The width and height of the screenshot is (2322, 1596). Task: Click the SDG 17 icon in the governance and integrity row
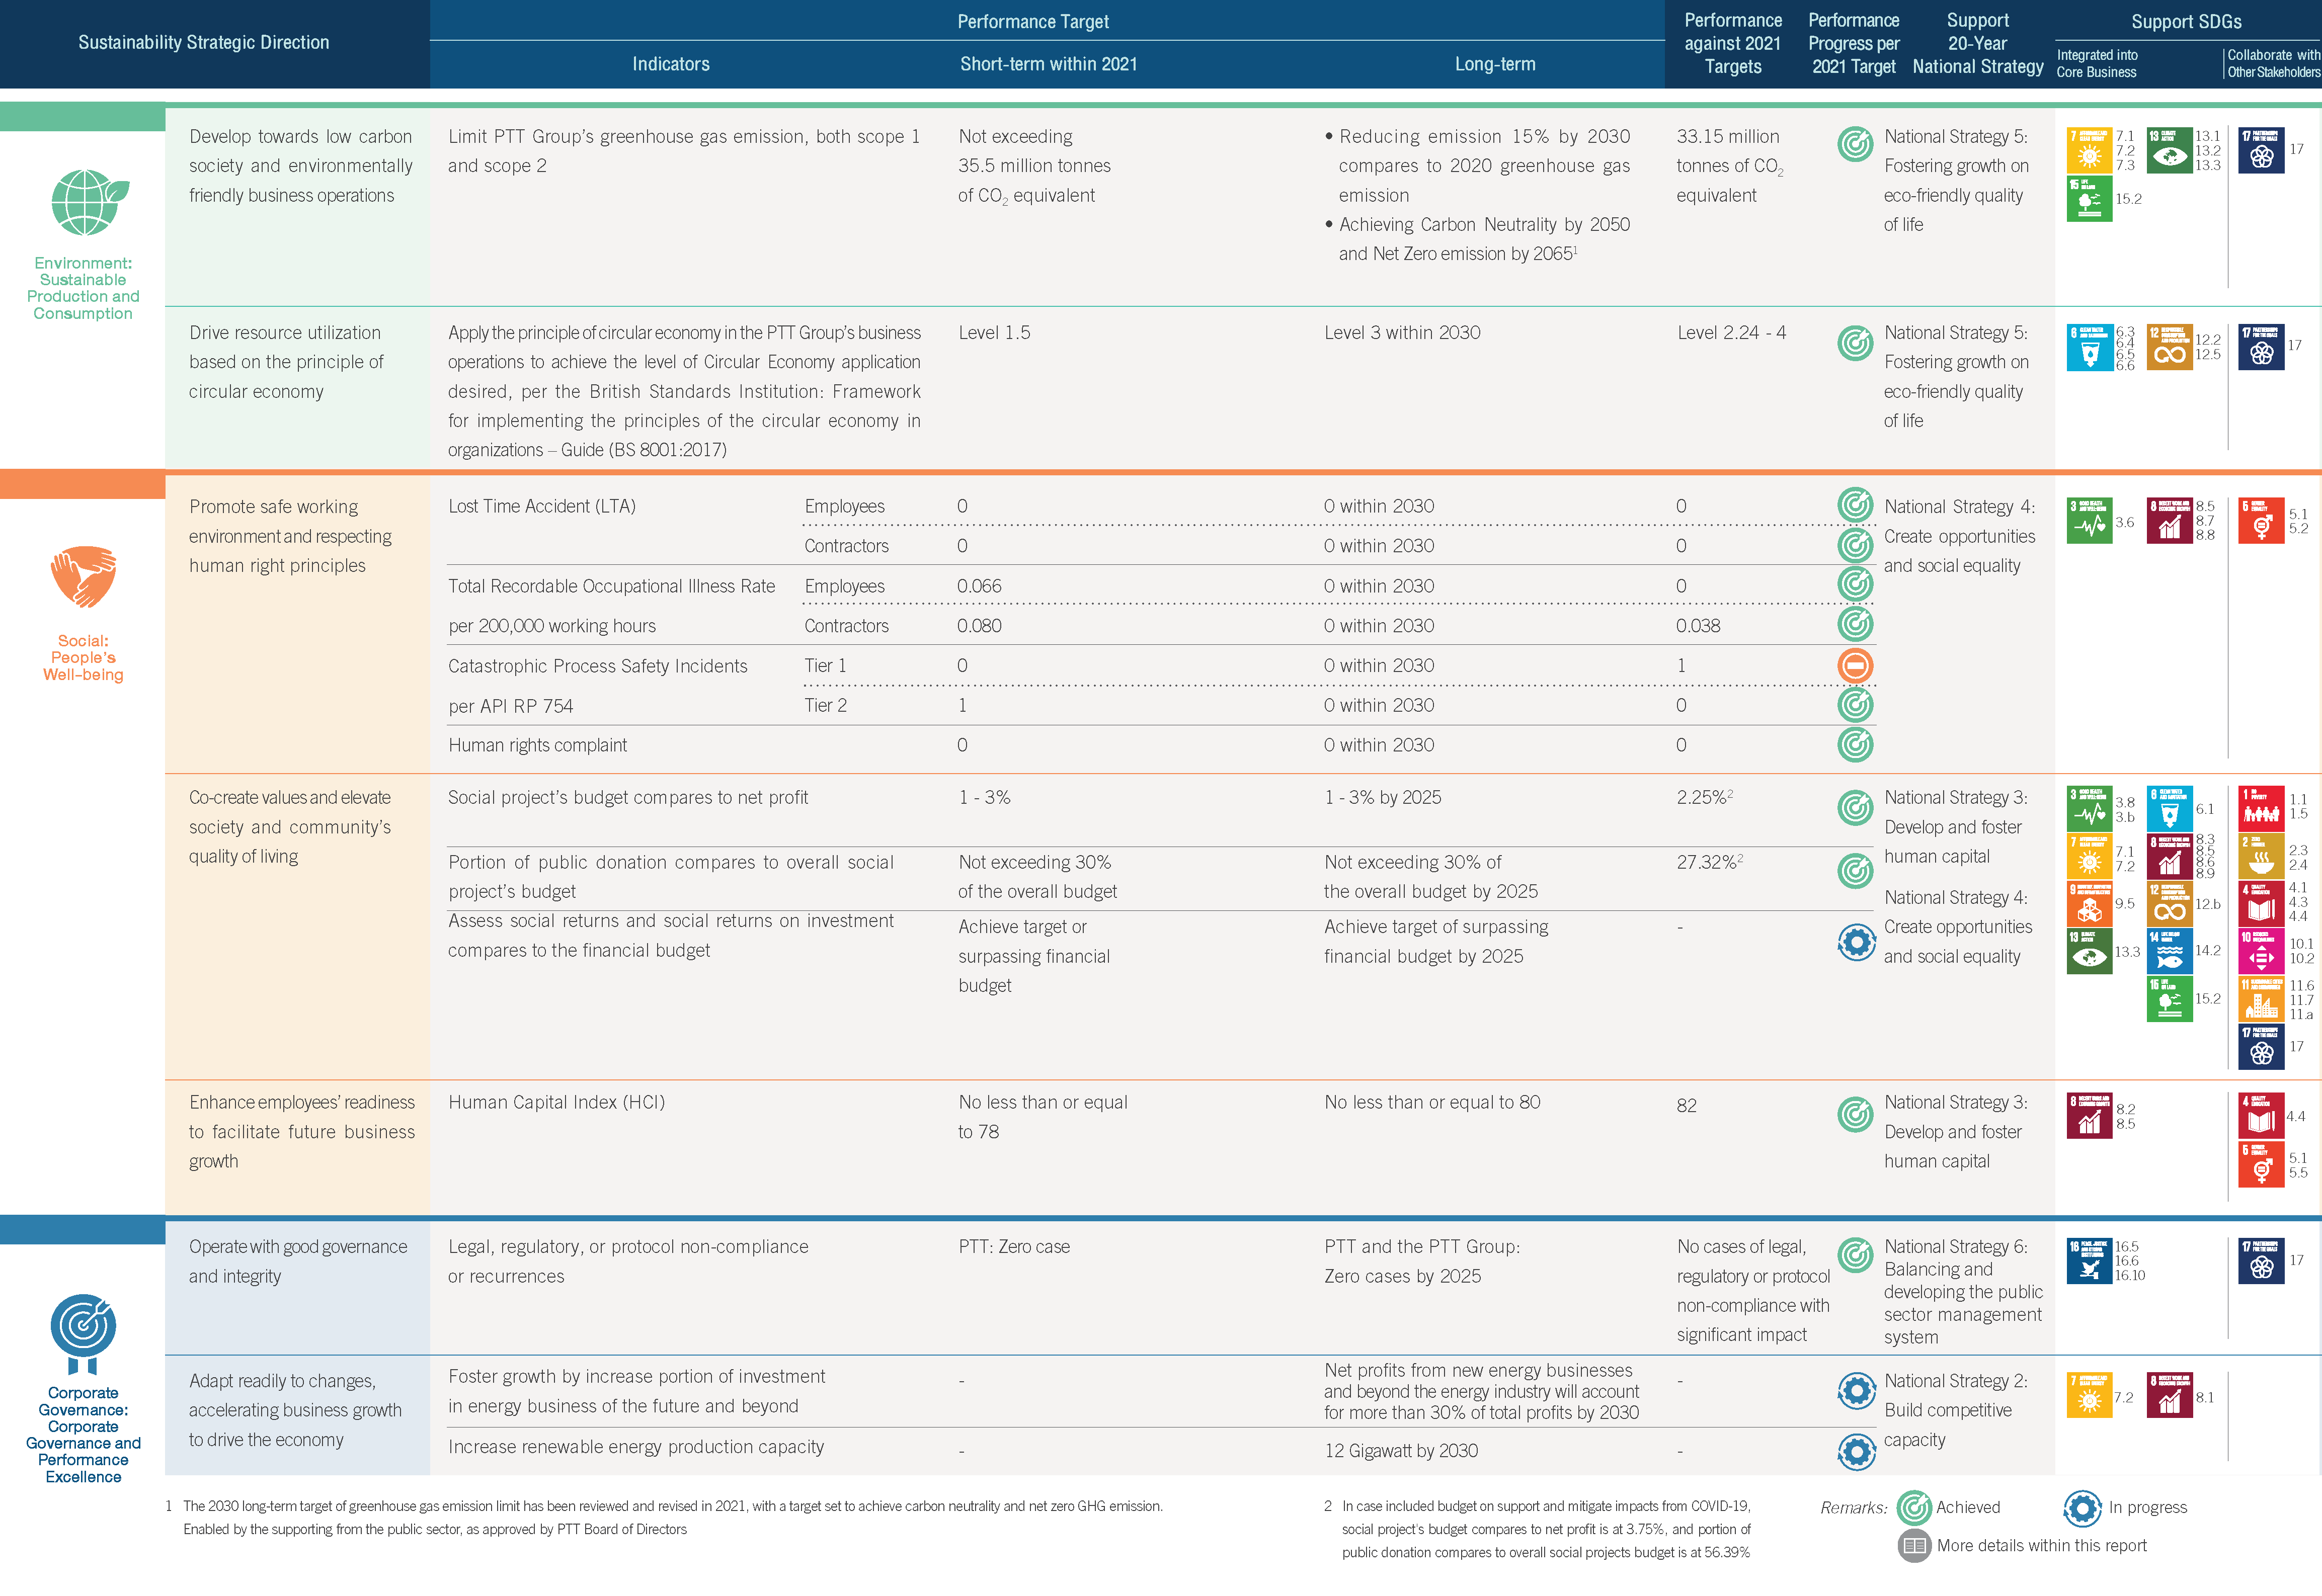[x=2261, y=1261]
